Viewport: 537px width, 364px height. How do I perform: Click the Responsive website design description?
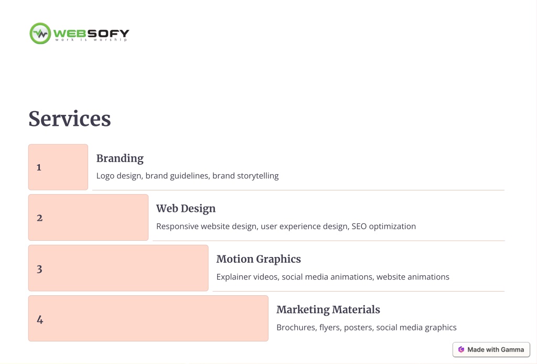point(286,227)
